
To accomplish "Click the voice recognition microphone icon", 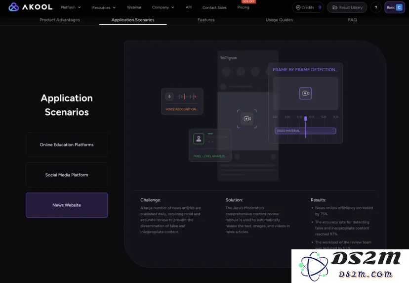I will [169, 96].
